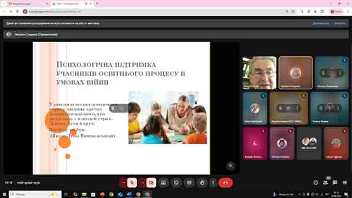352x198 pixels.
Task: Raise your hand in the meeting
Action: pyautogui.click(x=202, y=183)
